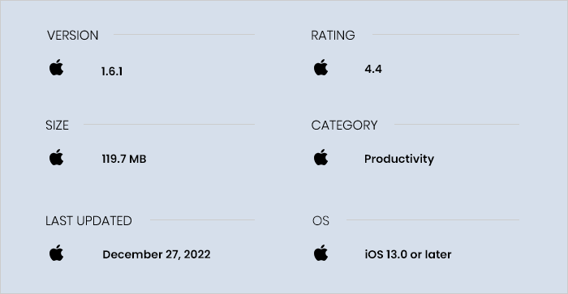Click the December 27, 2022 date
The image size is (568, 294).
tap(157, 254)
